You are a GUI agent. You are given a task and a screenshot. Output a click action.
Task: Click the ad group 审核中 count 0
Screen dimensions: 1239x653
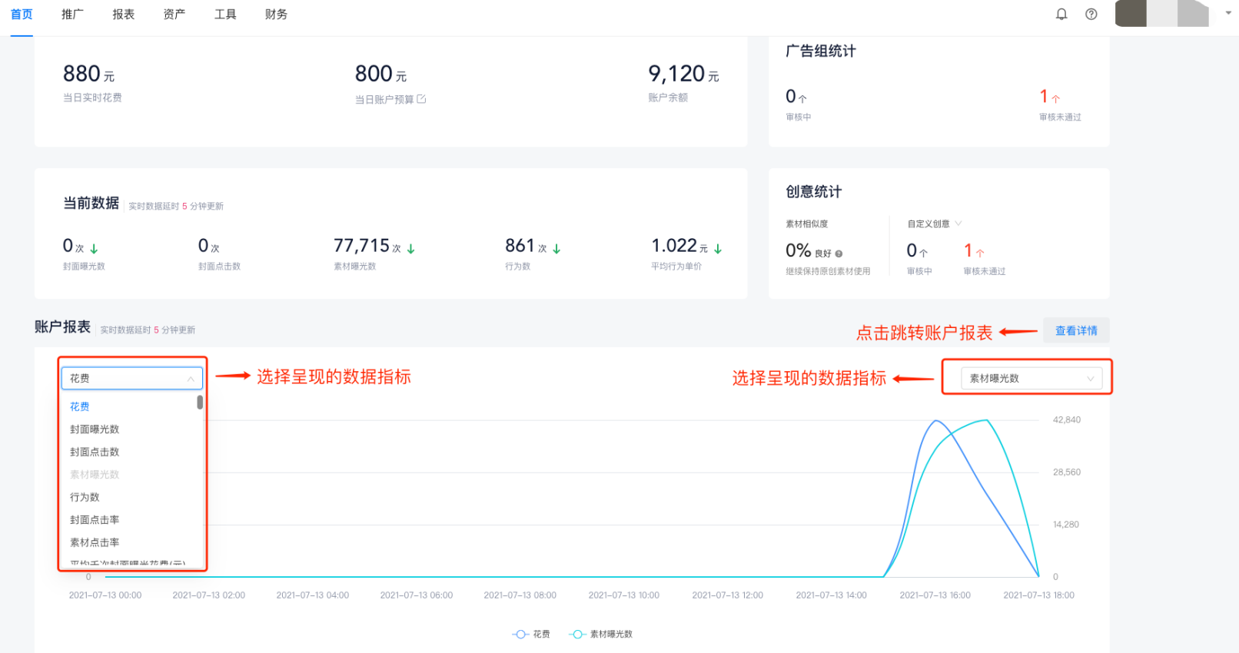pos(791,96)
